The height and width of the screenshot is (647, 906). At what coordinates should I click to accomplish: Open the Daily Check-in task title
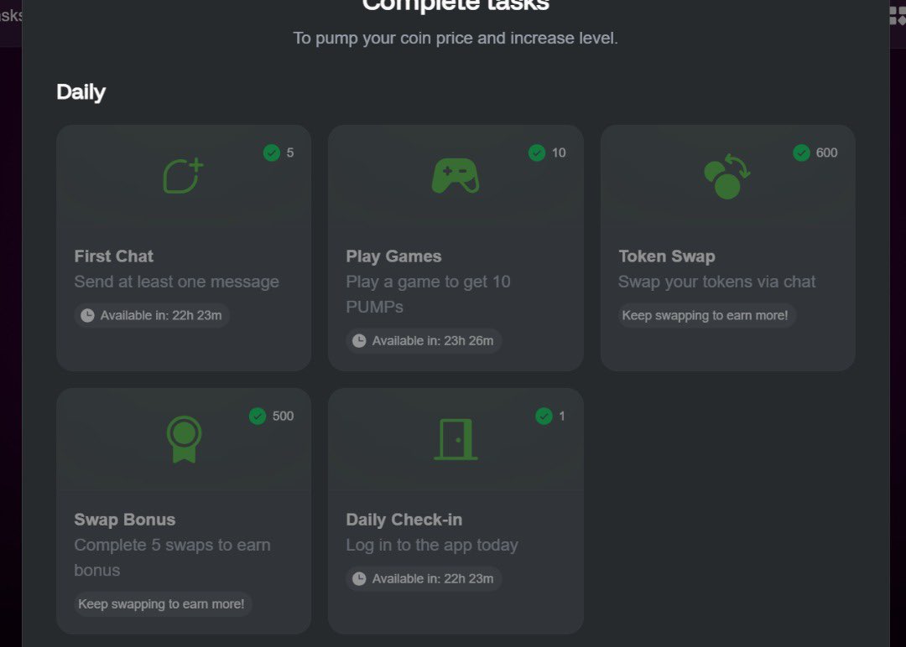(404, 520)
